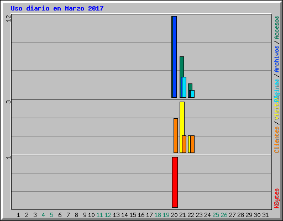Click the orange 'Clientes' legend label
This screenshot has height=221, width=283.
pyautogui.click(x=277, y=140)
